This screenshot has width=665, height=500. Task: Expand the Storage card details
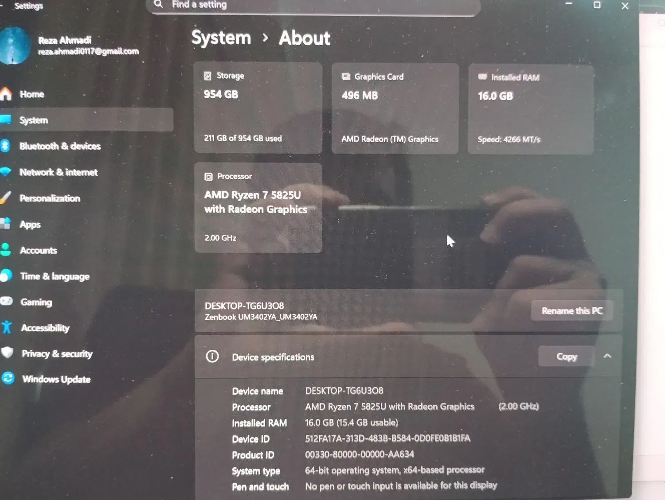[x=258, y=109]
